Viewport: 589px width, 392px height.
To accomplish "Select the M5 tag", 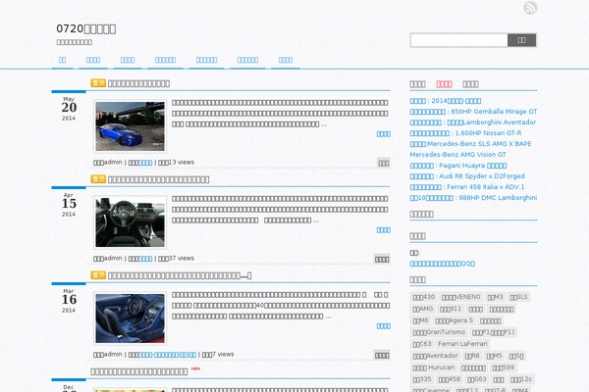I will click(x=495, y=356).
